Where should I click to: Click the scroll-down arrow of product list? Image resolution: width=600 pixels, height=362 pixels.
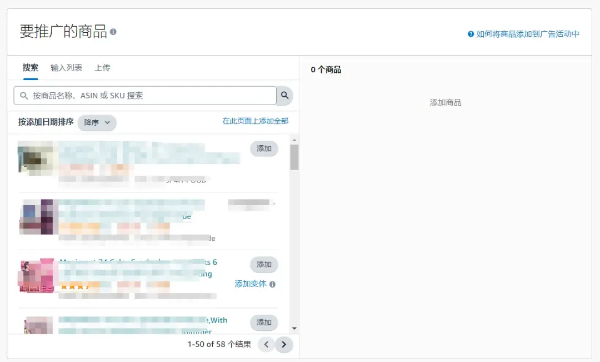pyautogui.click(x=294, y=328)
